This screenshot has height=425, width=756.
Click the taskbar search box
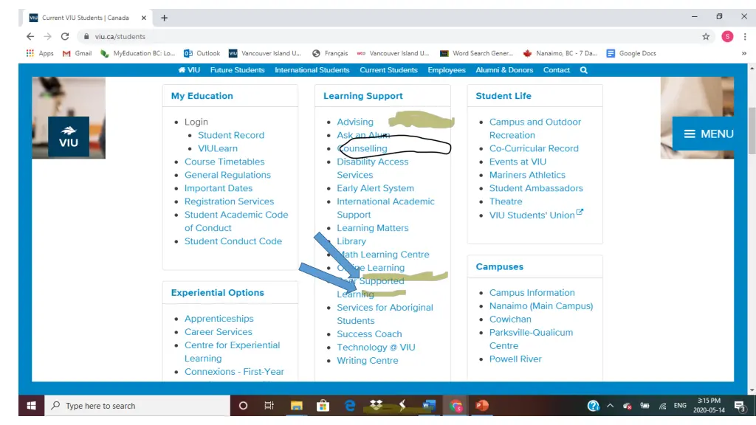coord(137,406)
